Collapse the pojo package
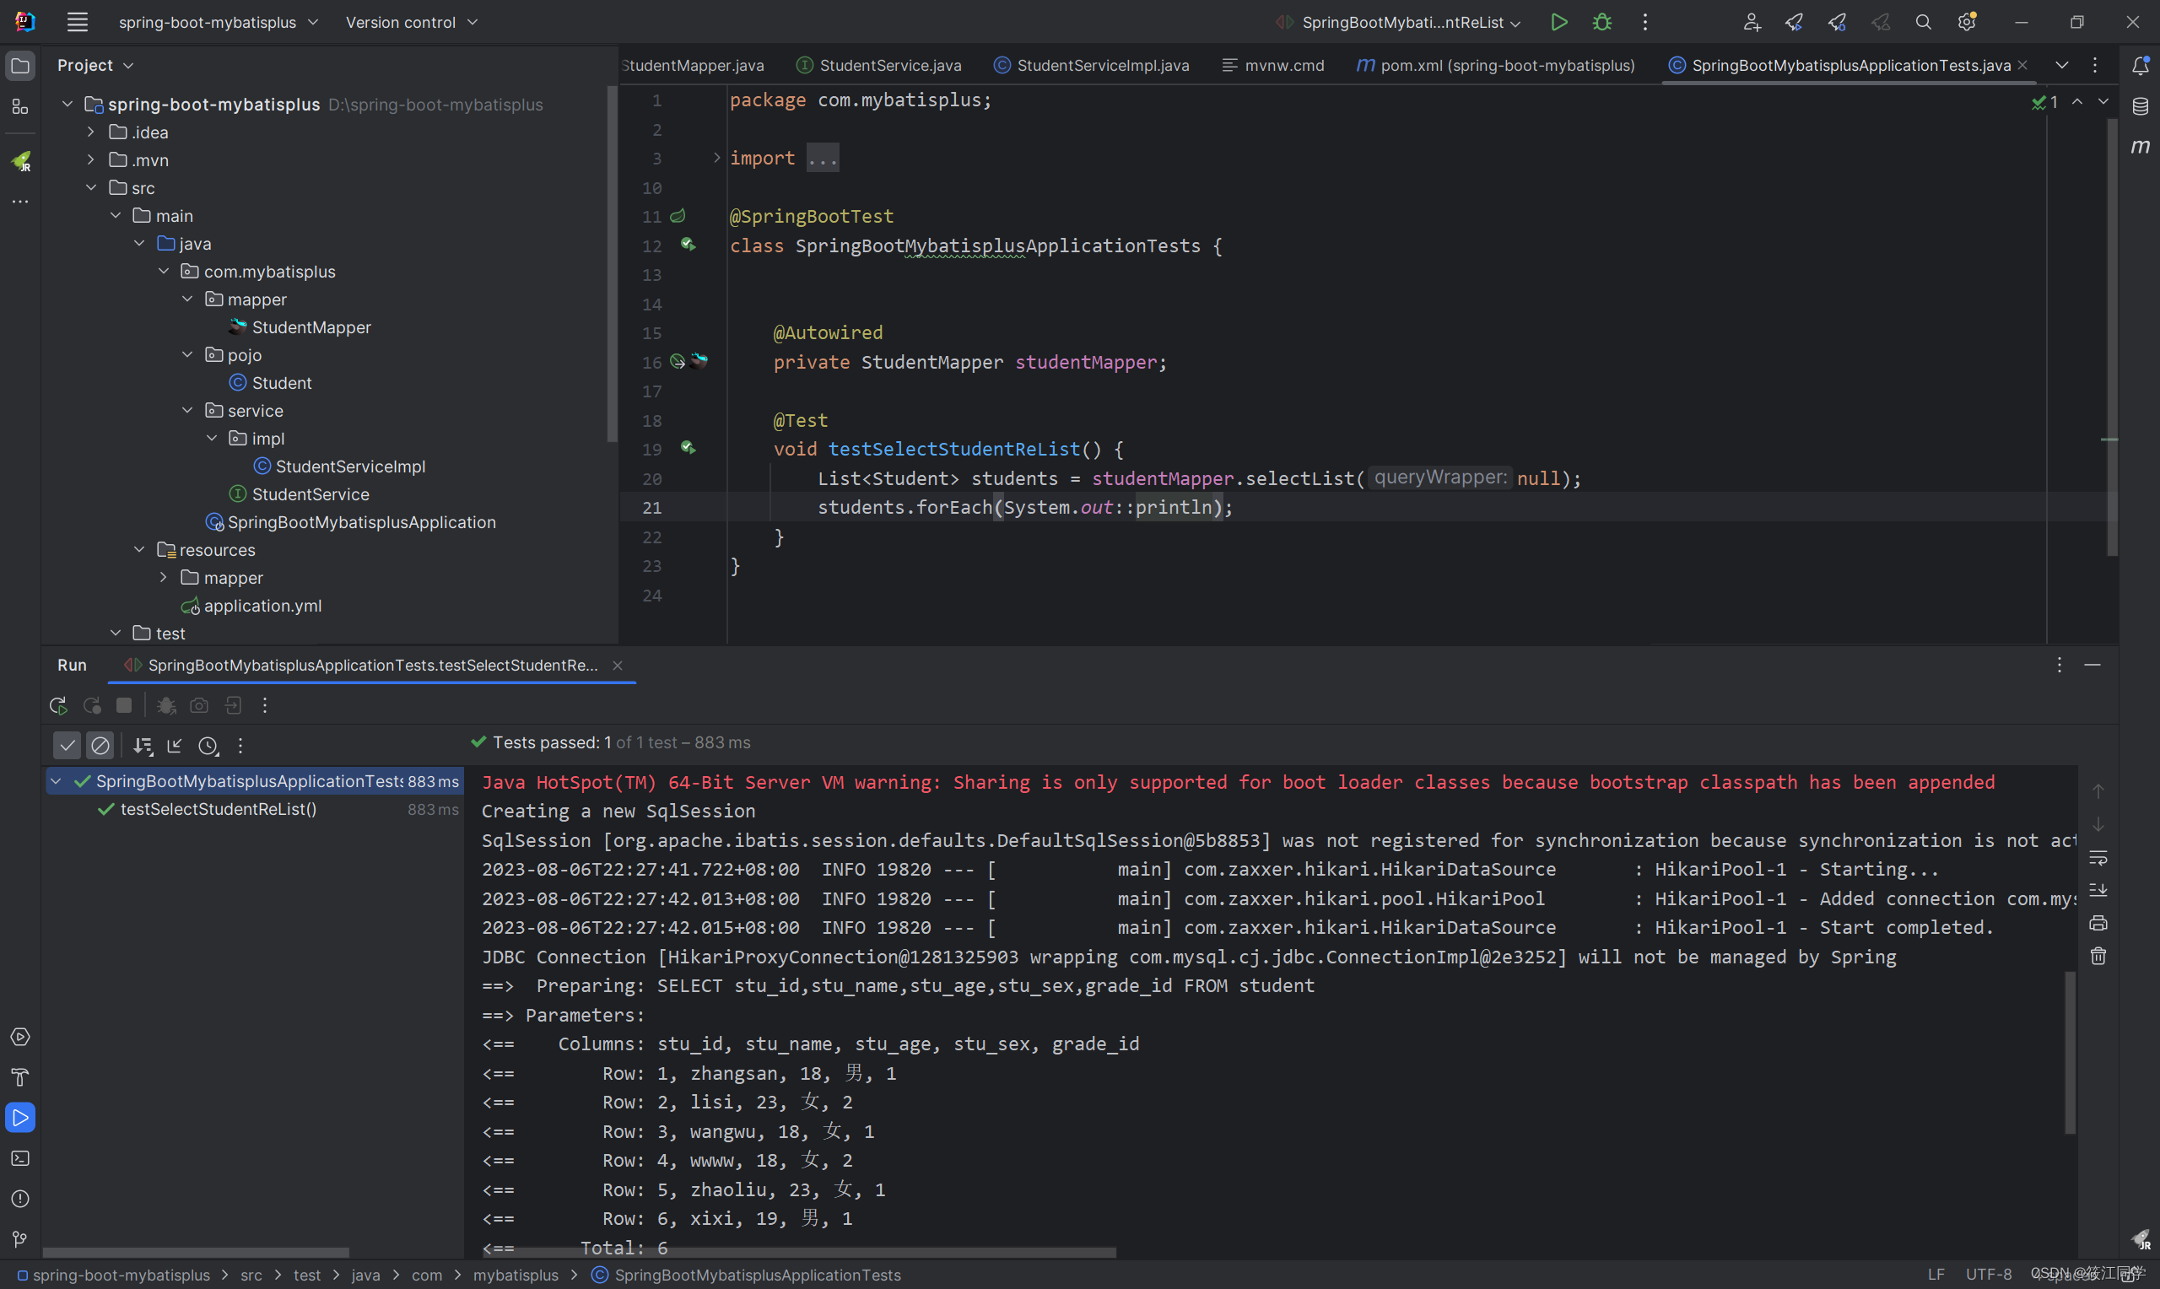 (x=186, y=354)
